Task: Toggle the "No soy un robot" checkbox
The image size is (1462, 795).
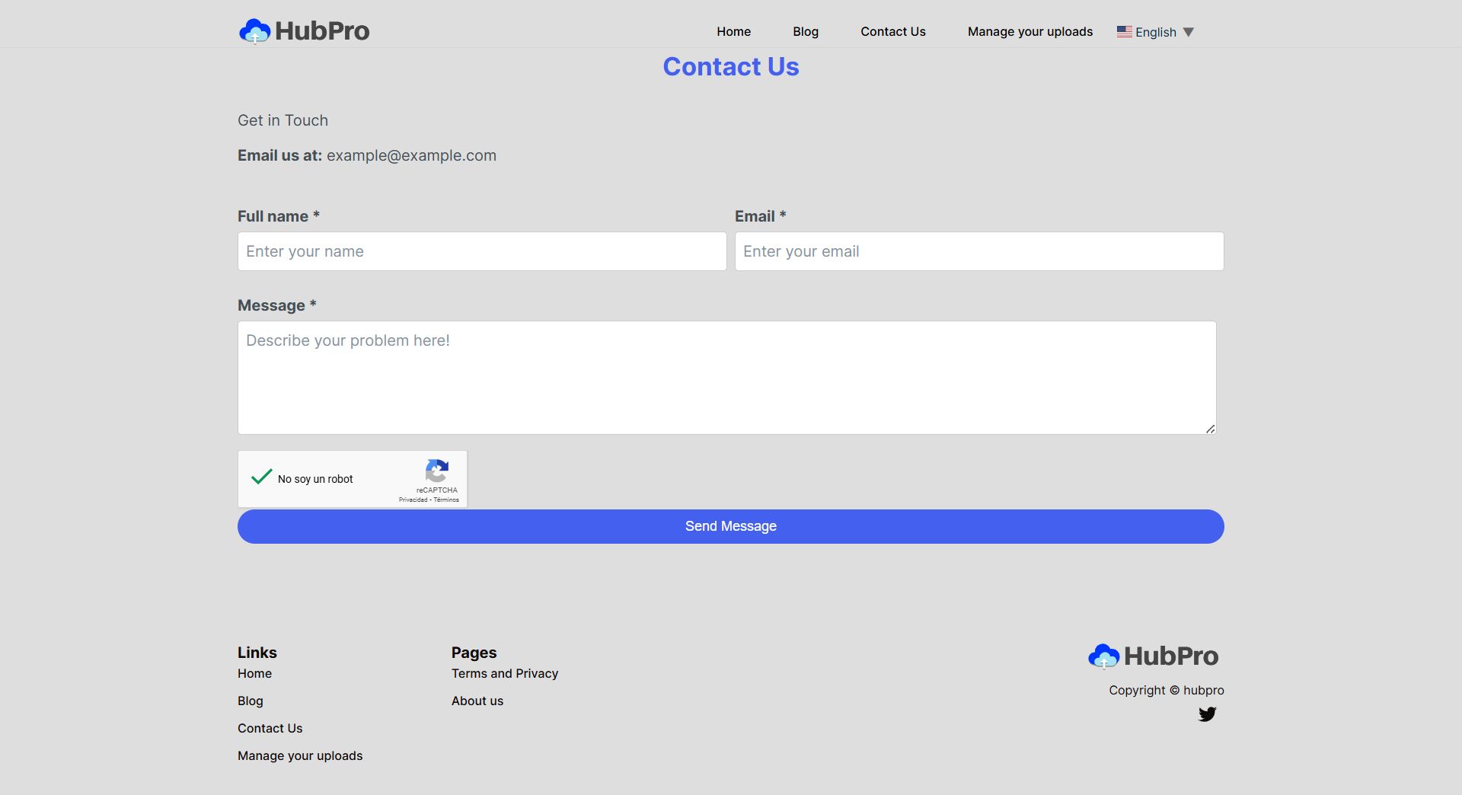Action: (x=261, y=477)
